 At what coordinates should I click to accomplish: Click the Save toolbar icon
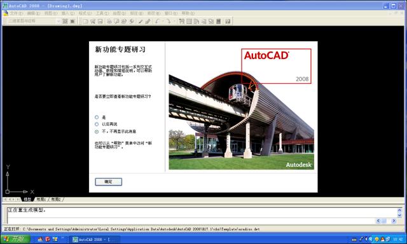(x=100, y=21)
